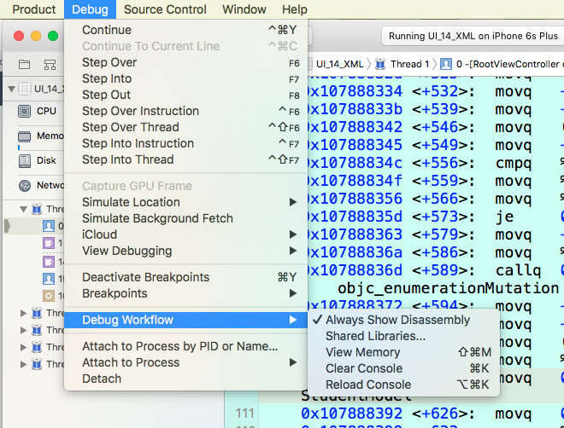Choose Deactivate Breakpoints

(185, 277)
